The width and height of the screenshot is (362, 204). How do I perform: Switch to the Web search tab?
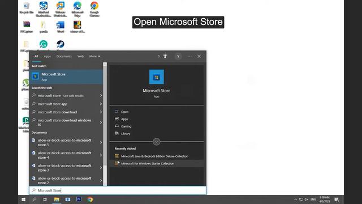click(80, 56)
